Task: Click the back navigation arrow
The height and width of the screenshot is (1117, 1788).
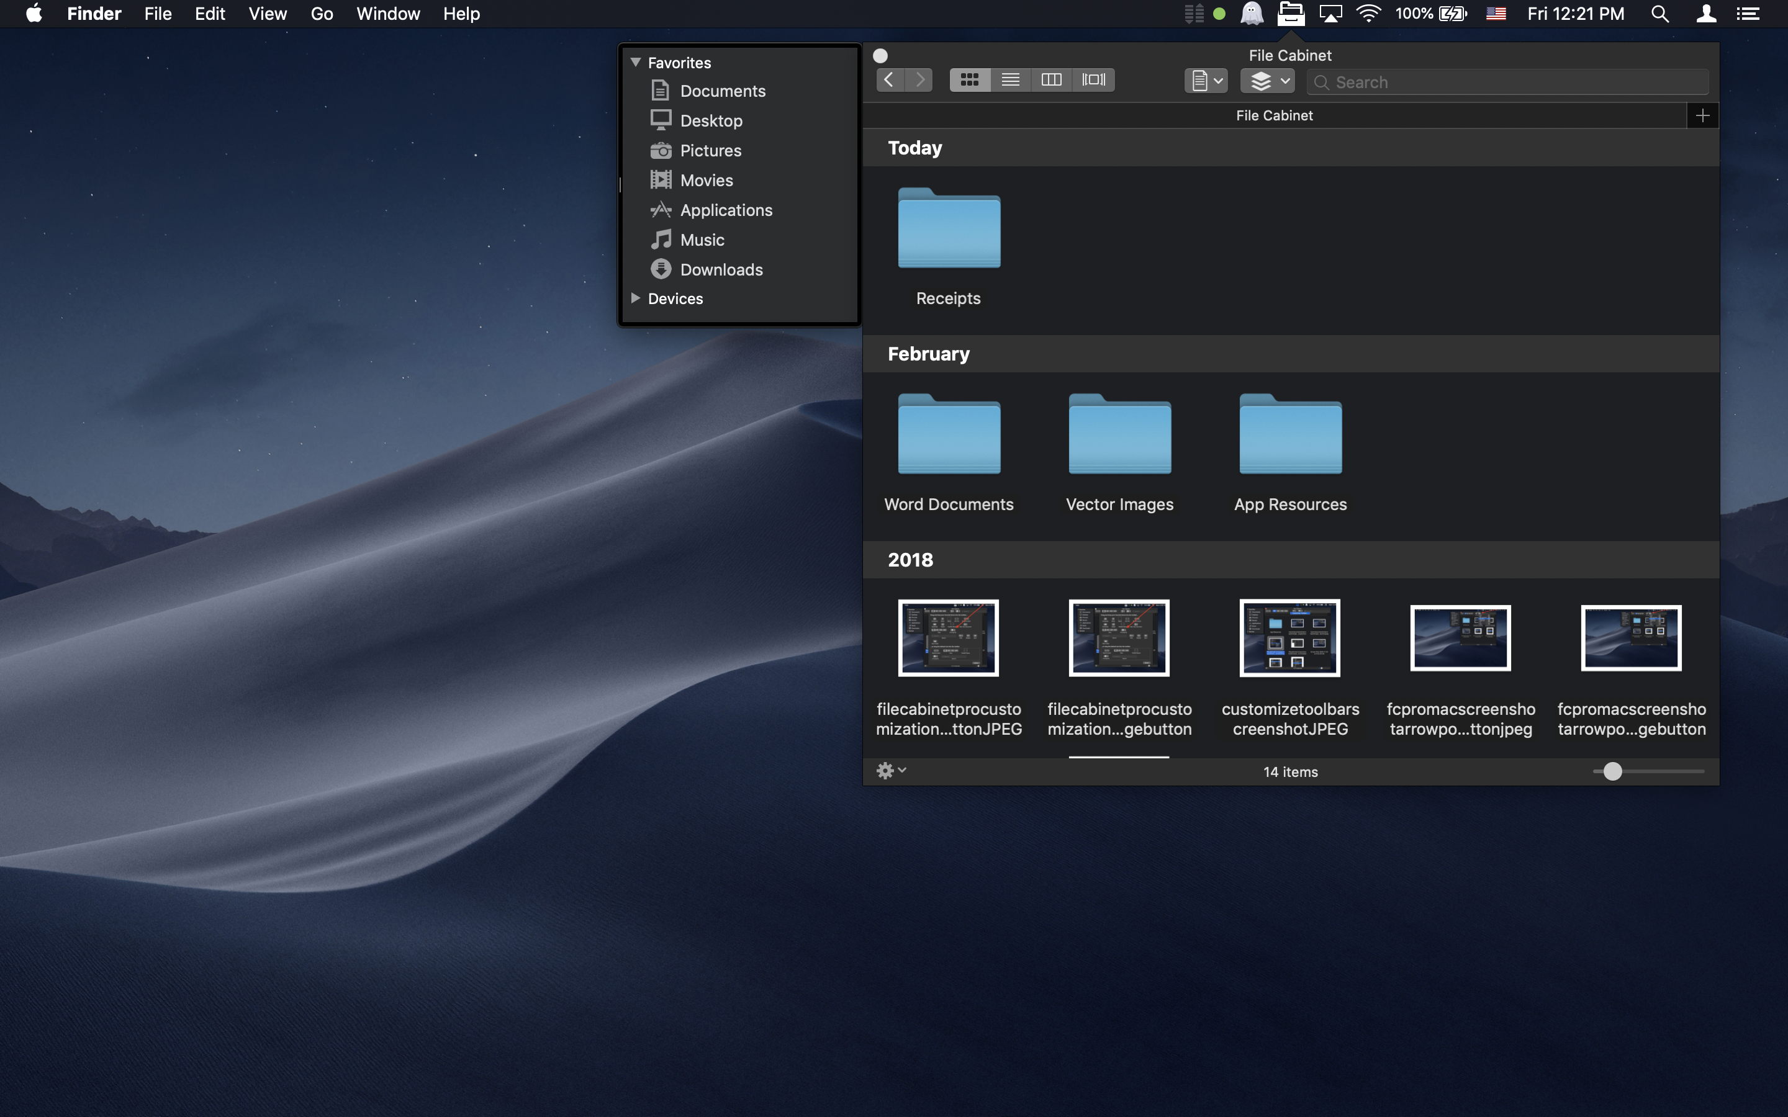Action: click(888, 80)
